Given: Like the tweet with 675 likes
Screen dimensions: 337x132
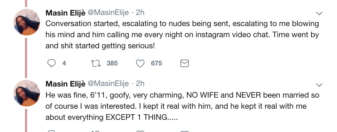Looking at the screenshot, I should click(x=141, y=64).
